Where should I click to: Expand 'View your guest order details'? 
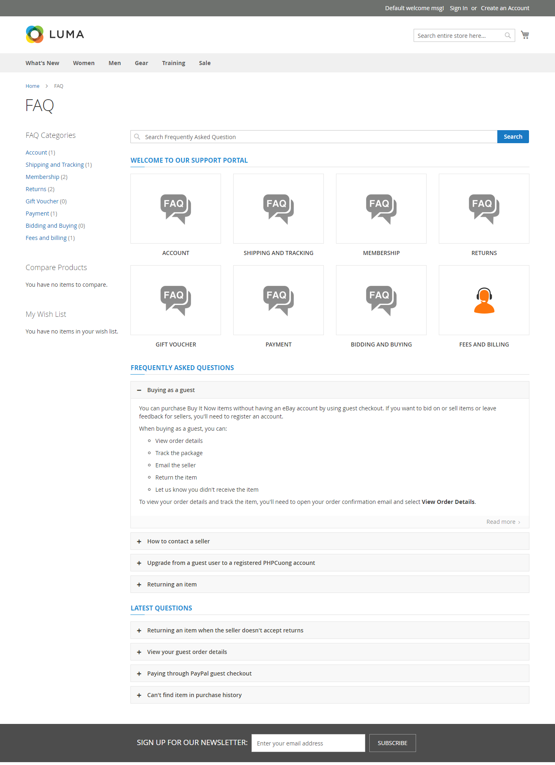coord(187,652)
